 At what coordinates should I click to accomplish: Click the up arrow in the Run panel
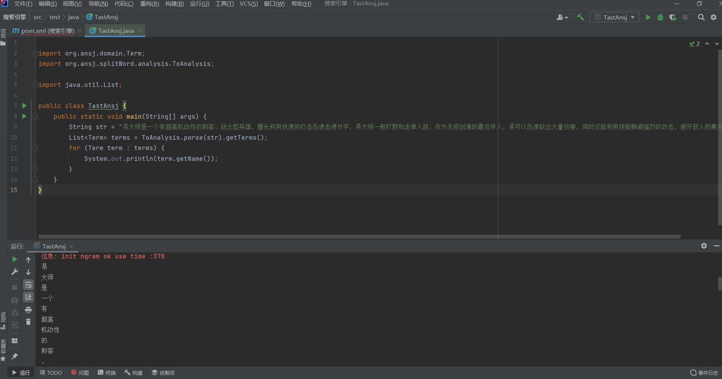click(28, 260)
